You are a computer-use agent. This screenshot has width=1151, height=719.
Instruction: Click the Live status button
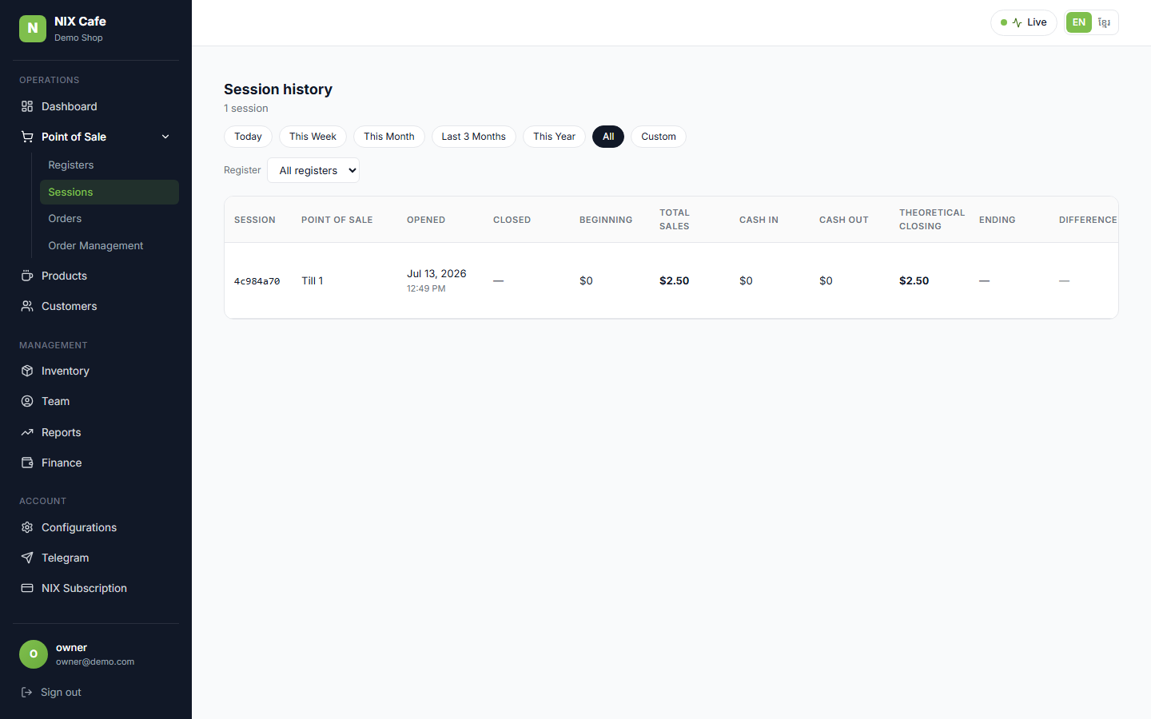1024,22
